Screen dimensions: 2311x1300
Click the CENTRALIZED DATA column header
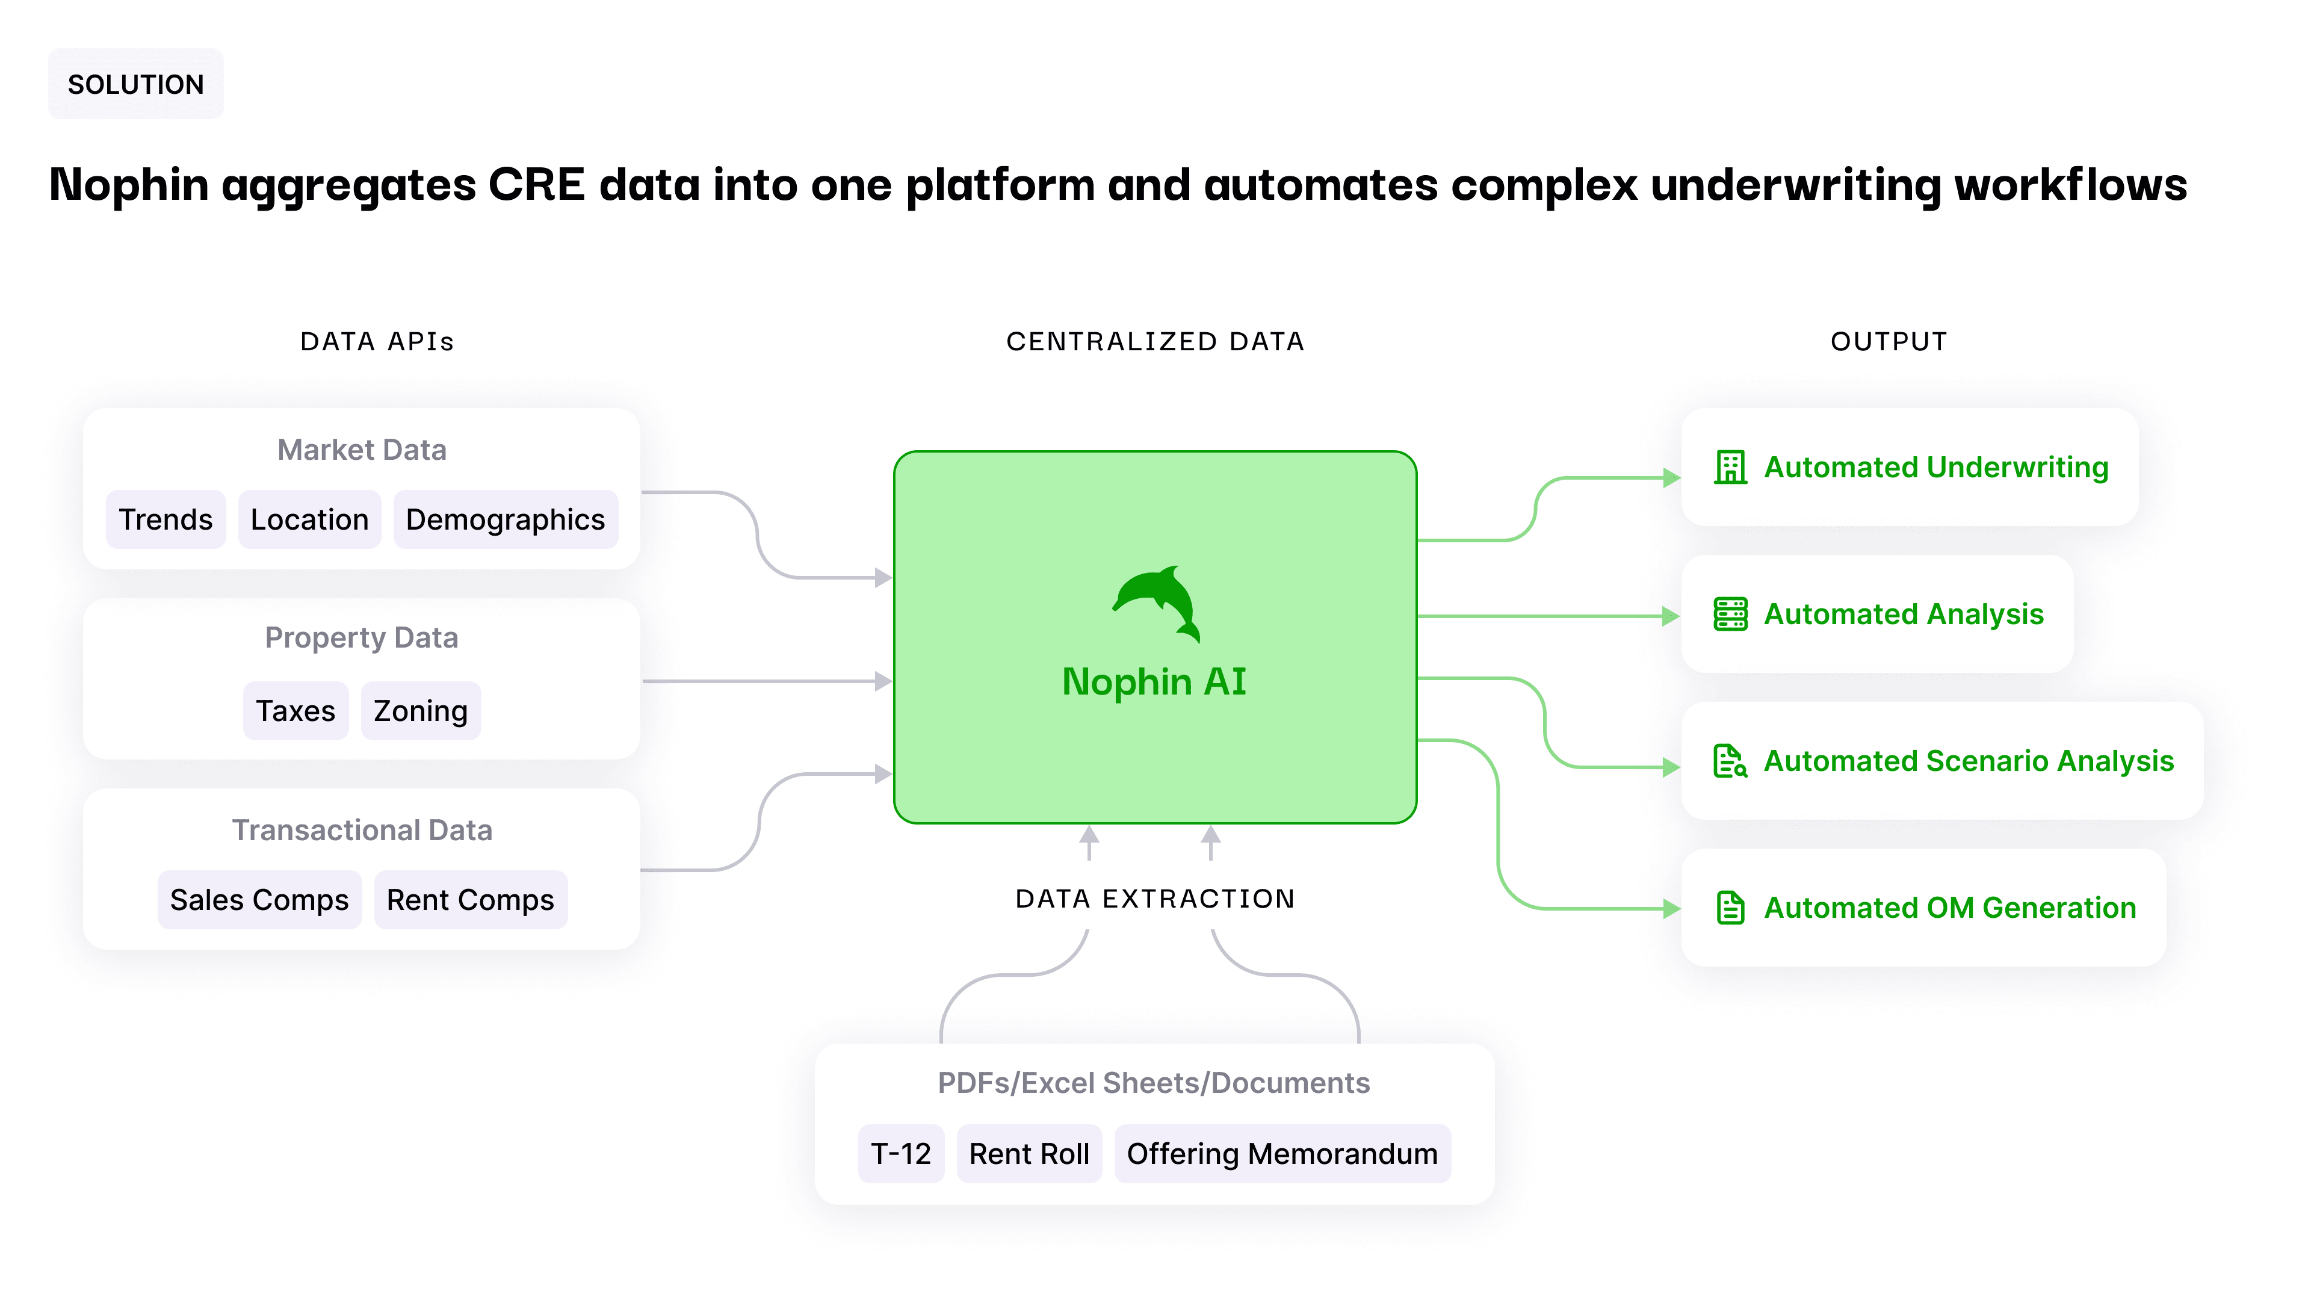[x=1155, y=342]
